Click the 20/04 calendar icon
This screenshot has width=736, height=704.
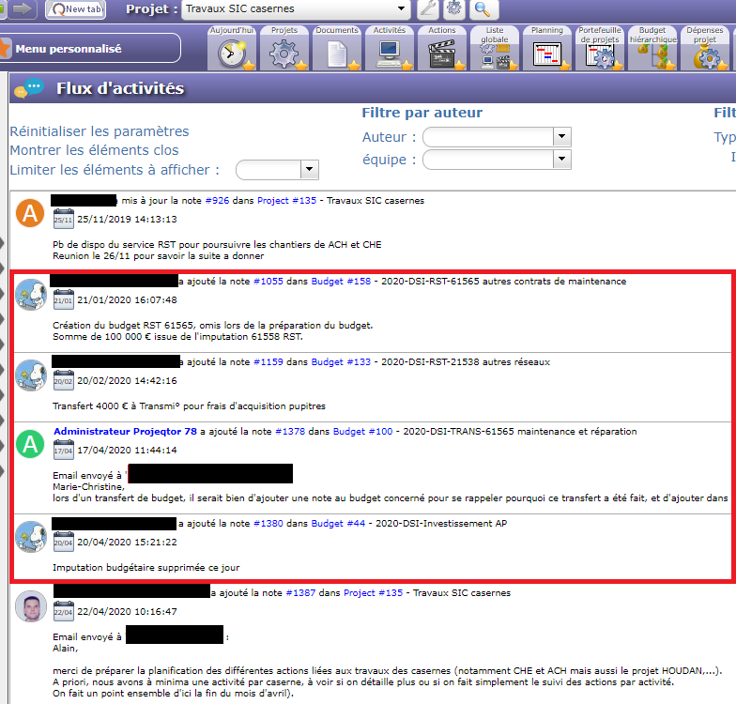click(64, 542)
